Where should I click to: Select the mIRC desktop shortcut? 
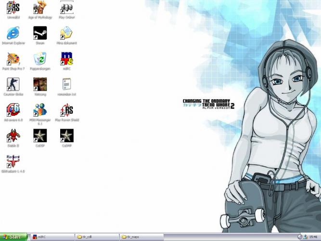click(66, 59)
